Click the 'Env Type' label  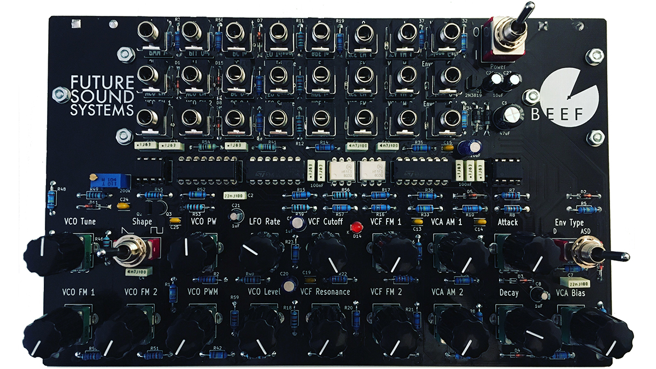(570, 223)
